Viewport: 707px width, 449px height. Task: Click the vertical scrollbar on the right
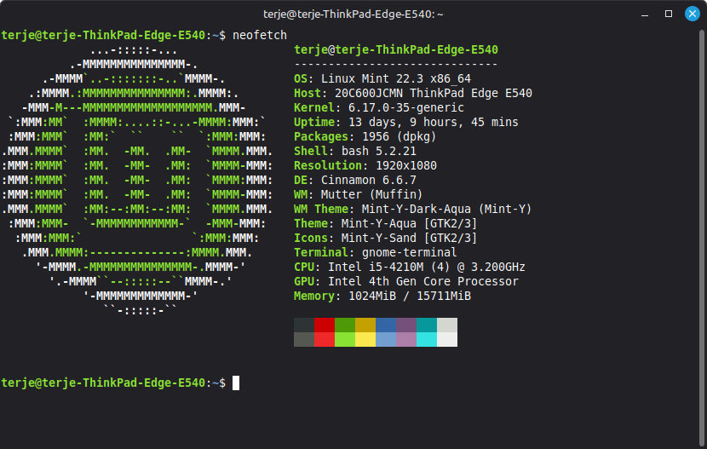(702, 237)
